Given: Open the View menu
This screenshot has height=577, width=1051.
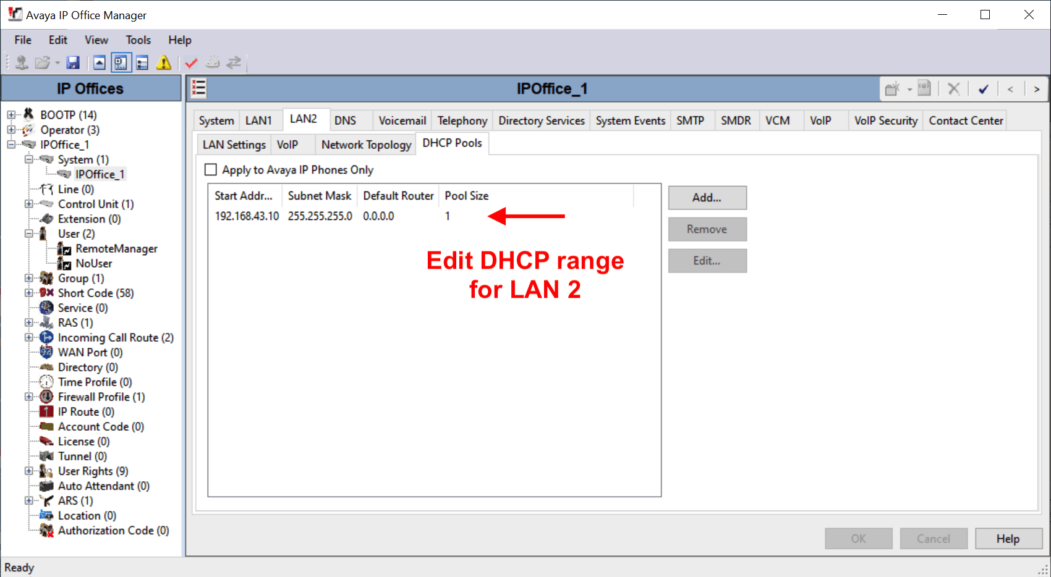Looking at the screenshot, I should pos(96,40).
